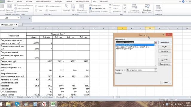This screenshot has height=107, width=191.
Task: Click Сохранить рабочую область
Action: tap(134, 8)
